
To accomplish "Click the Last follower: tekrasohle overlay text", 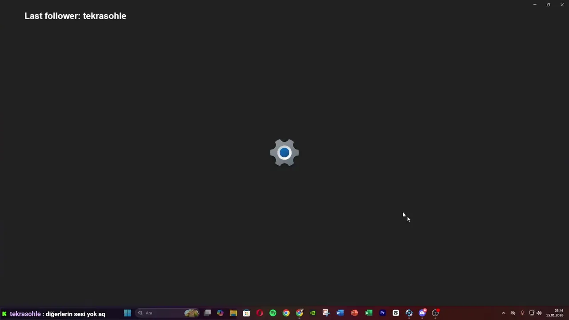I will [75, 16].
